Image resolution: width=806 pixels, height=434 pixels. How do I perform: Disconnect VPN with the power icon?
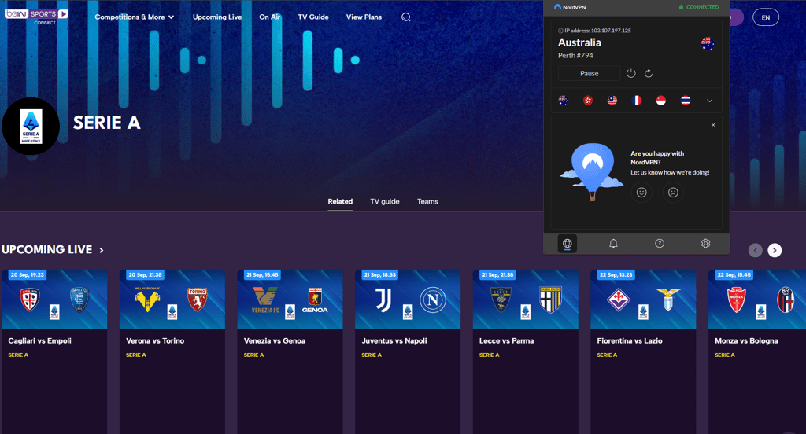(x=631, y=73)
